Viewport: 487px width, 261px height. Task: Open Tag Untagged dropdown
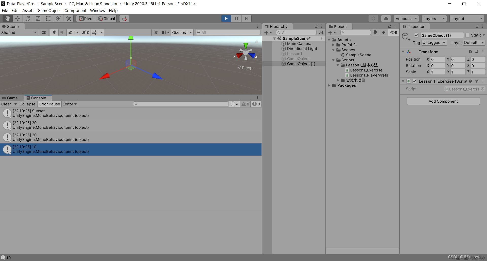434,43
